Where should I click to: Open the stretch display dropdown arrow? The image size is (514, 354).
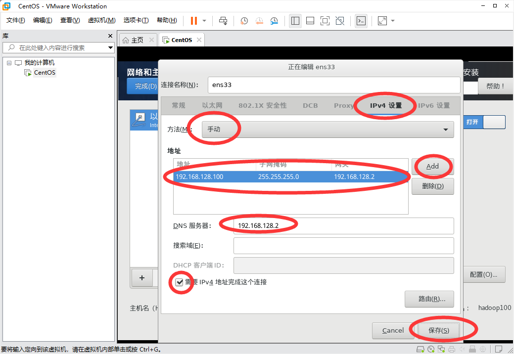(x=393, y=21)
